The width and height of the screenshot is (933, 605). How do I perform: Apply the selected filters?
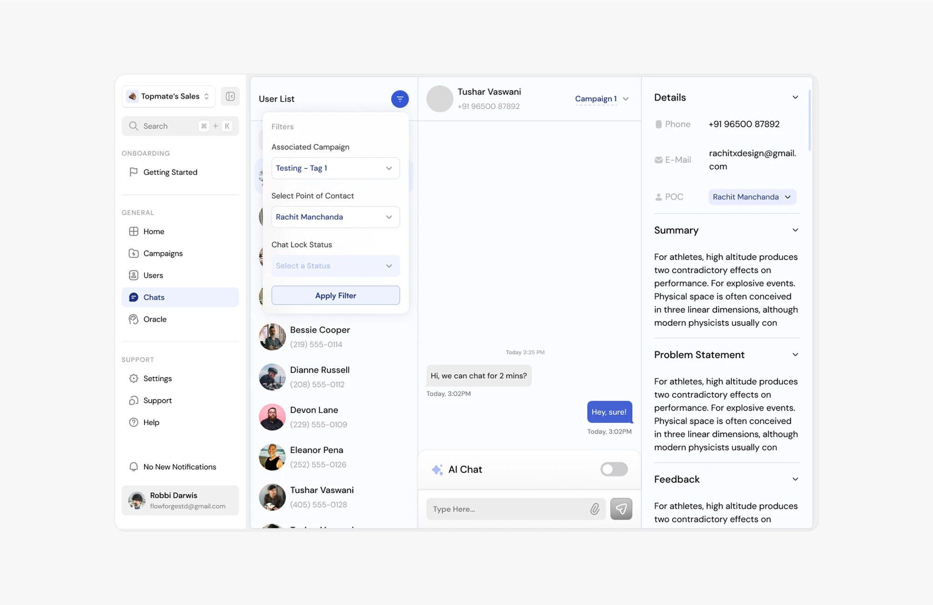point(335,295)
